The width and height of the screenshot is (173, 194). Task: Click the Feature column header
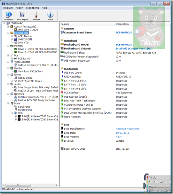(87, 24)
